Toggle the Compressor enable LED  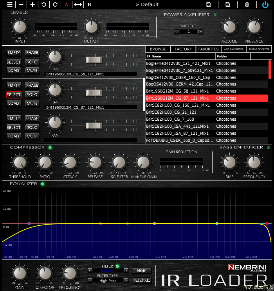[50, 148]
